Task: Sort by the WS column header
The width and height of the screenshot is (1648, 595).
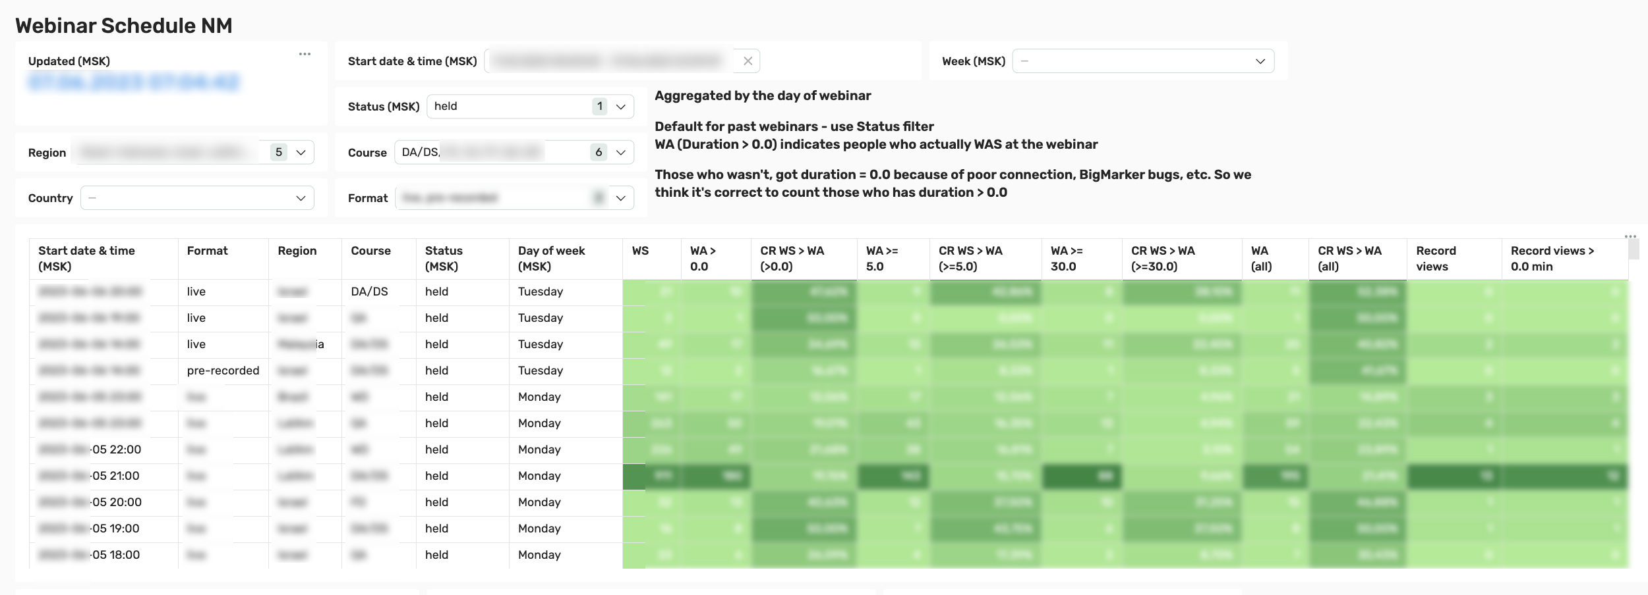Action: 640,251
